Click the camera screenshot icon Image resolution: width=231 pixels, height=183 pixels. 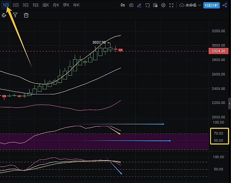132,5
